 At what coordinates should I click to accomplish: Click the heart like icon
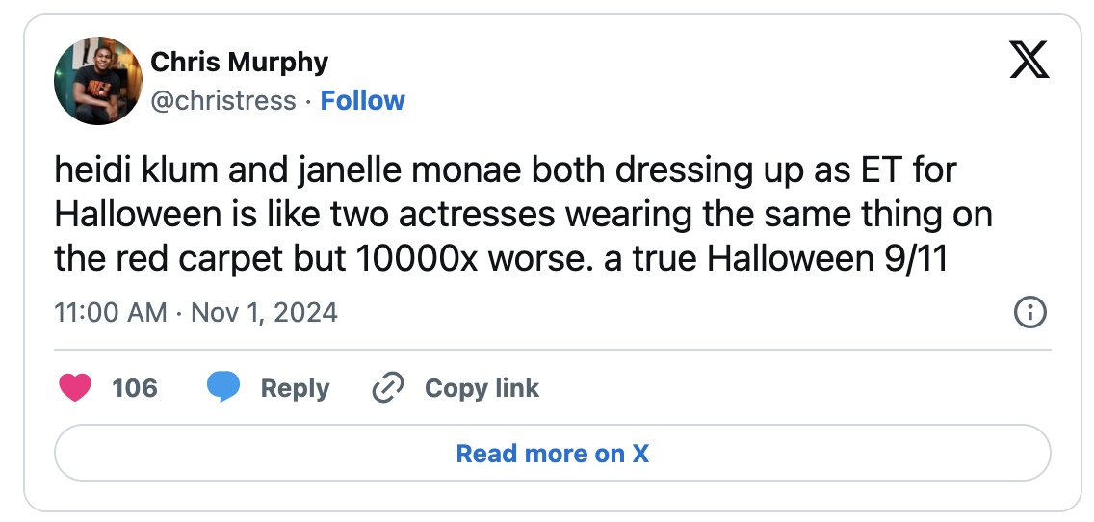pyautogui.click(x=75, y=388)
